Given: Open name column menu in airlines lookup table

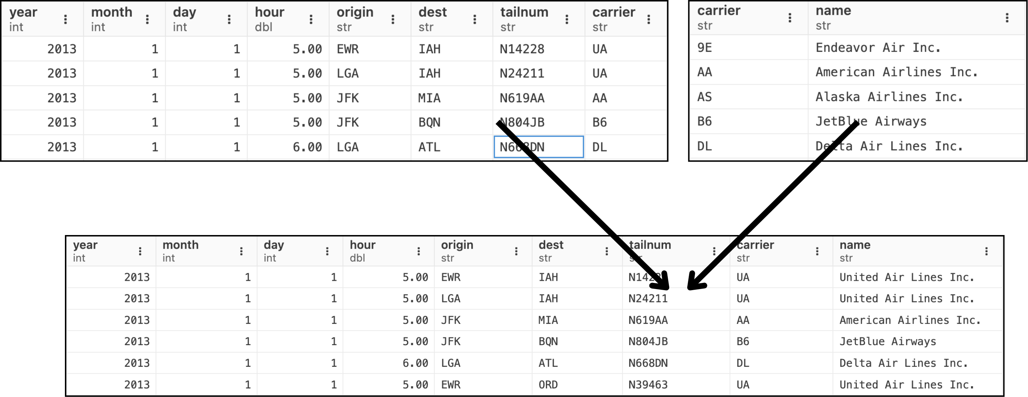Looking at the screenshot, I should tap(1007, 18).
